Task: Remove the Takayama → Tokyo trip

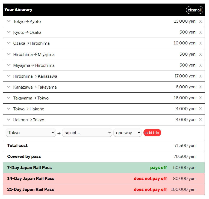Action: [200, 98]
